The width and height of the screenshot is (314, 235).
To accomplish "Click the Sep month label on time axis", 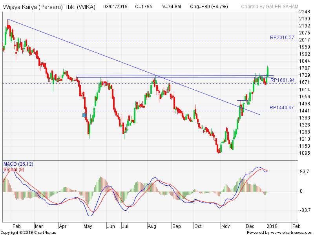I will [x=176, y=226].
